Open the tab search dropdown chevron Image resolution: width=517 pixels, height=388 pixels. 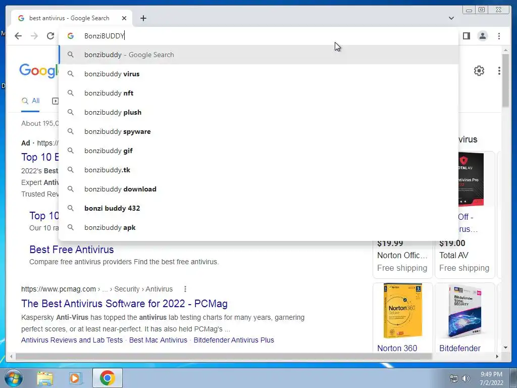pyautogui.click(x=451, y=18)
